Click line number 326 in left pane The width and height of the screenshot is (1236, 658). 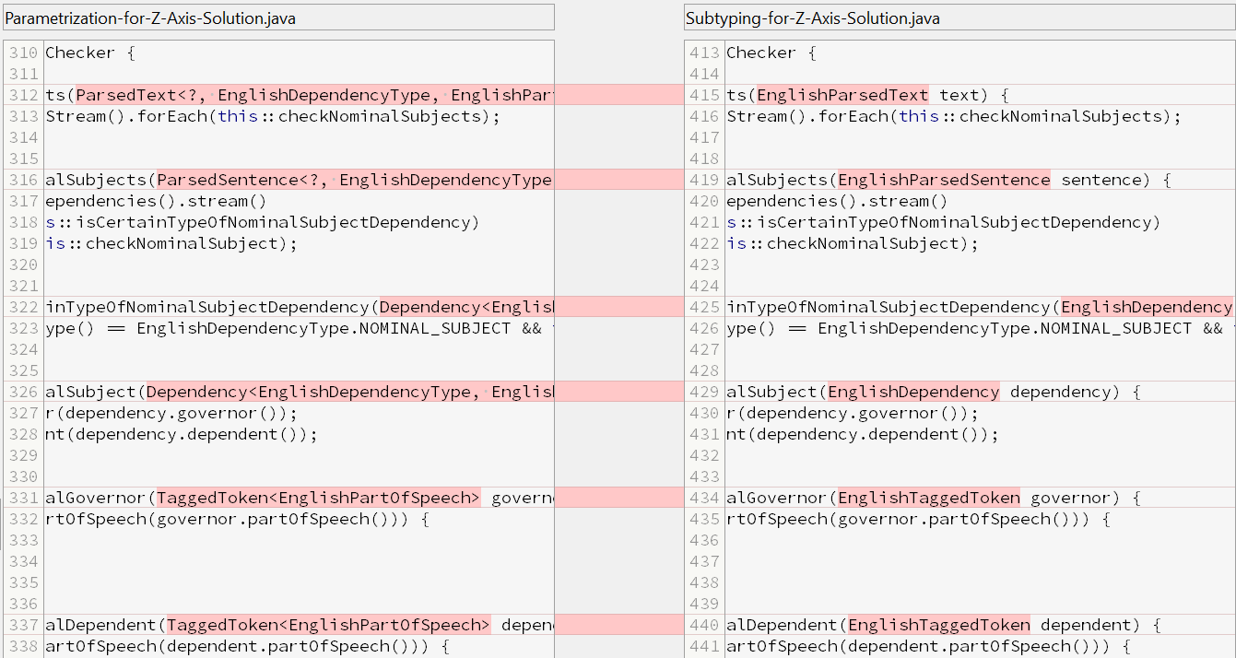click(24, 392)
